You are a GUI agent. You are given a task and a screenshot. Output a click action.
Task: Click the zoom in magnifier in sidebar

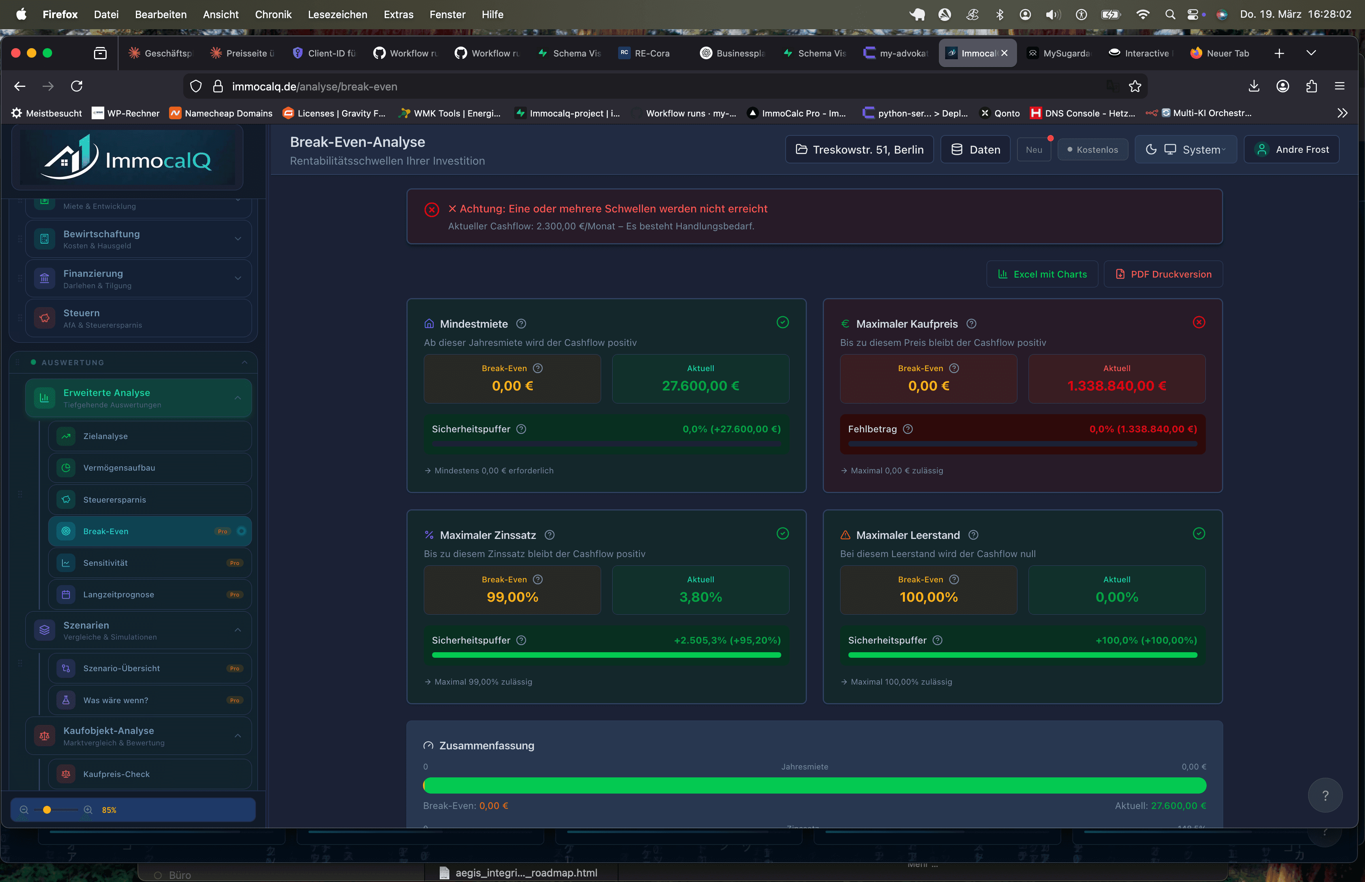pyautogui.click(x=88, y=810)
